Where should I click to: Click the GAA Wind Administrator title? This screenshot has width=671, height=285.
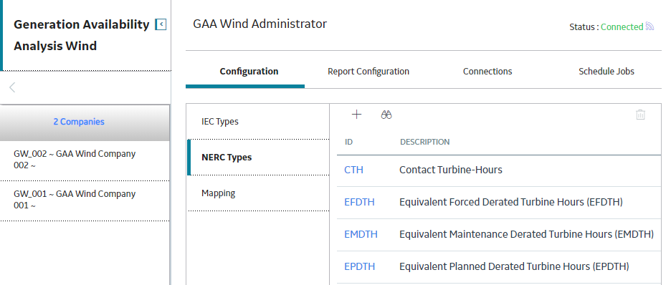pyautogui.click(x=260, y=24)
